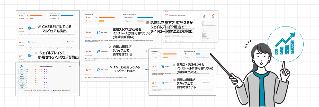This screenshot has height=107, width=319.
Task: Click the topmost Malware icon in the left report
Action: pyautogui.click(x=29, y=29)
